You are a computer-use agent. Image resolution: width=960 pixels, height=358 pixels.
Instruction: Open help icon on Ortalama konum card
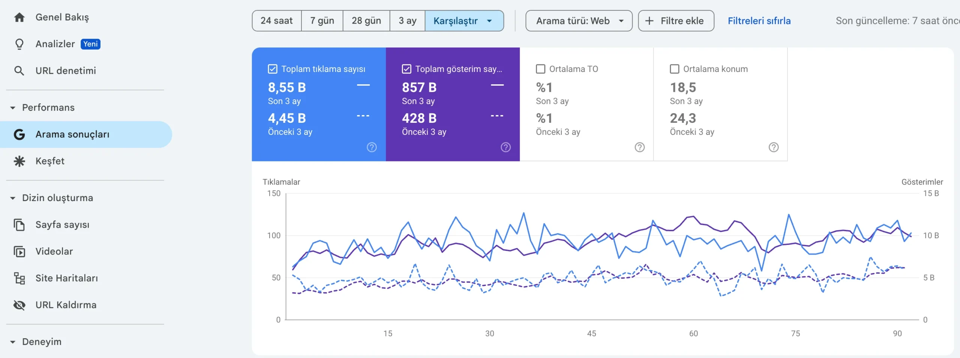pyautogui.click(x=773, y=148)
